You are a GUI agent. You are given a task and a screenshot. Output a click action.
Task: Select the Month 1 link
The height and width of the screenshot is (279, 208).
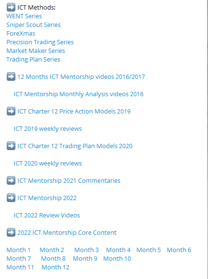18,250
